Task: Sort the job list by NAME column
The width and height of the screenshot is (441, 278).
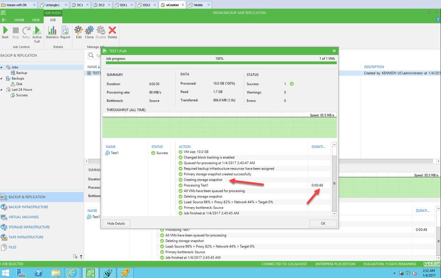Action: point(92,67)
